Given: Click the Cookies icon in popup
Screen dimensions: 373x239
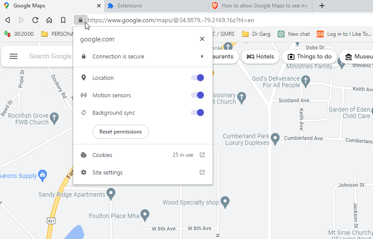Looking at the screenshot, I should pos(84,155).
